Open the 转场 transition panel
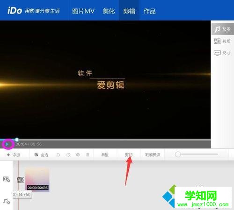234x210 pixels. tap(222, 41)
